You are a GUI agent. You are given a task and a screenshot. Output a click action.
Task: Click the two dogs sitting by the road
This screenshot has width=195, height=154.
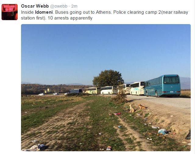tap(137, 108)
